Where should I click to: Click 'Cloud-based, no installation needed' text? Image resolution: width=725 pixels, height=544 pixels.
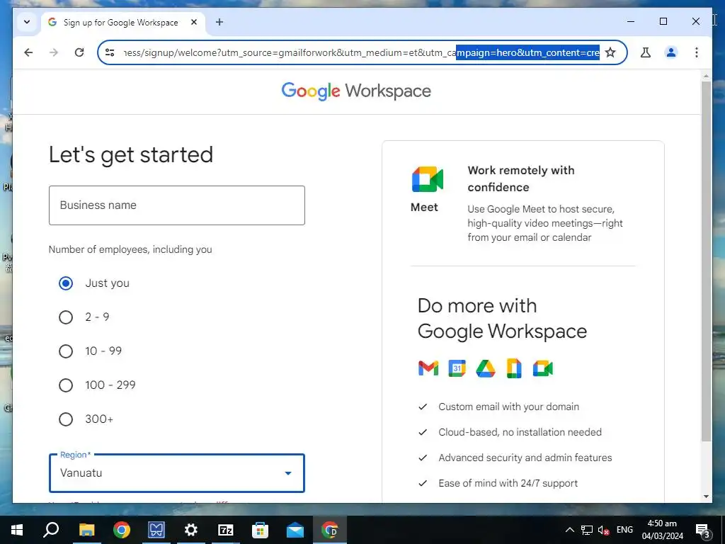520,432
